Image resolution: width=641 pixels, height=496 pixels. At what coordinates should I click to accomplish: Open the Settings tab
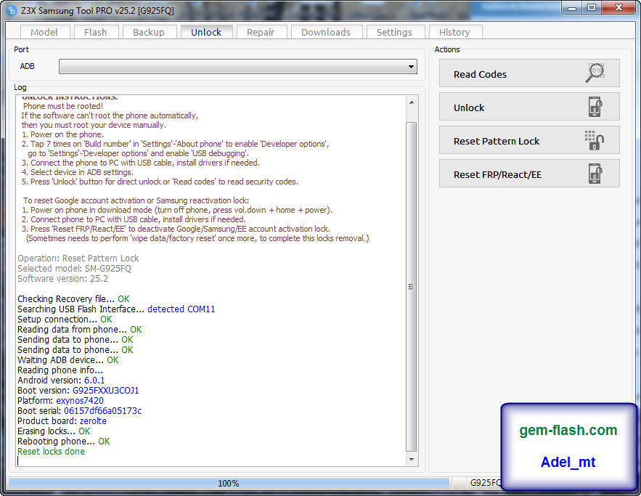394,32
